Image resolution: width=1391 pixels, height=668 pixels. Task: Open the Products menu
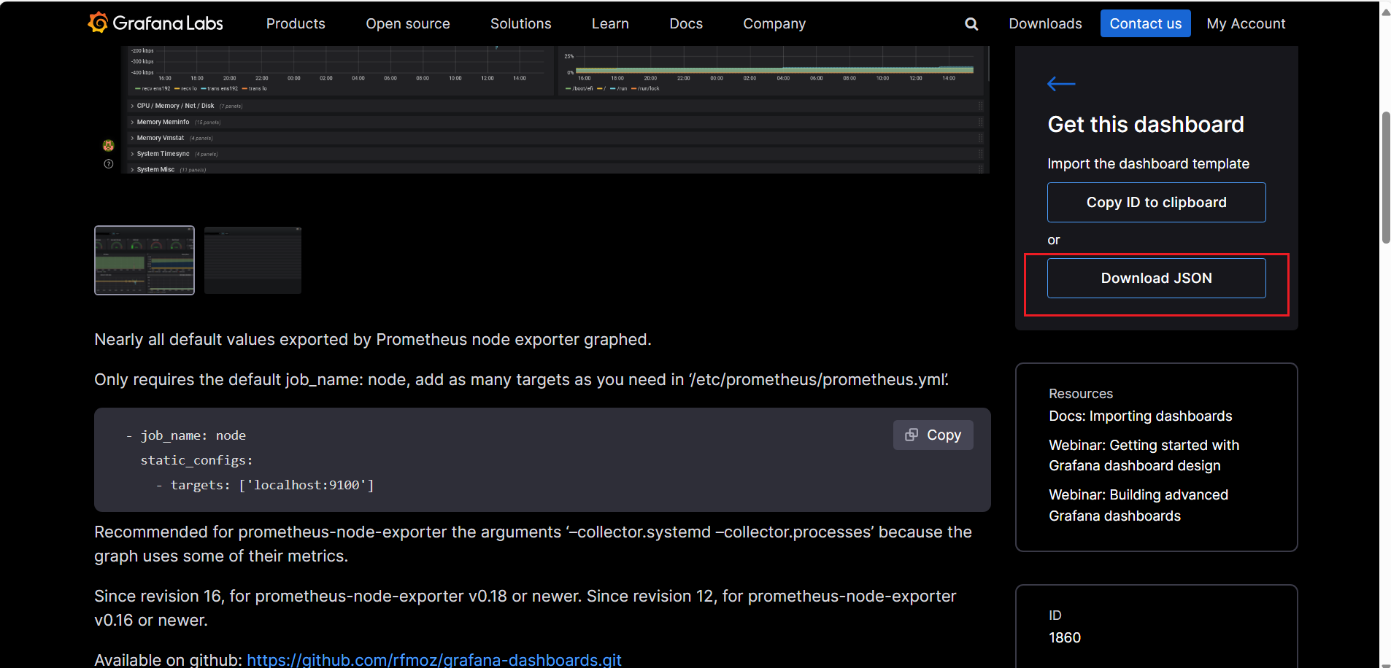tap(296, 23)
